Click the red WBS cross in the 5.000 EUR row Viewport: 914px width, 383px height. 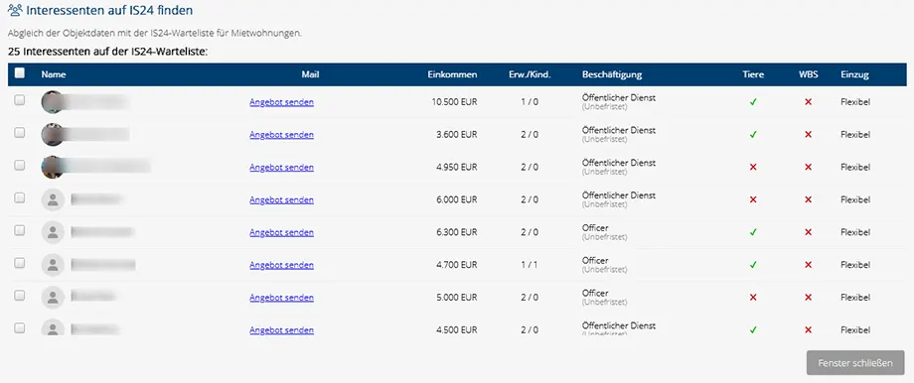[808, 298]
